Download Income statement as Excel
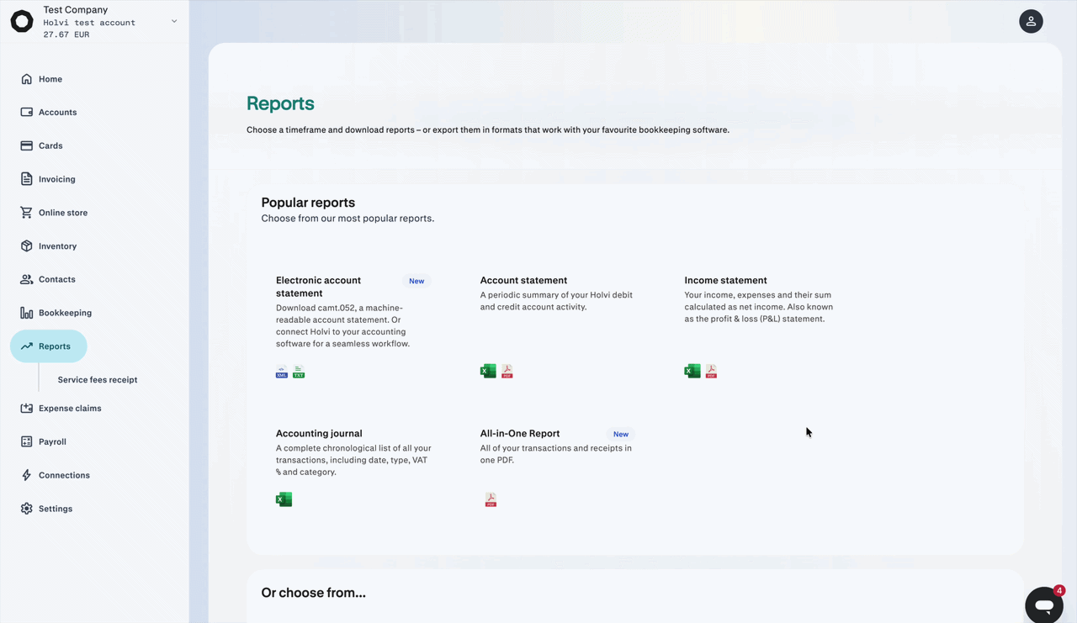Image resolution: width=1077 pixels, height=623 pixels. pyautogui.click(x=692, y=372)
